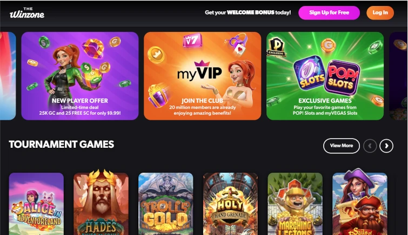Click the myVIP crown logo
The image size is (408, 235).
pos(199,70)
